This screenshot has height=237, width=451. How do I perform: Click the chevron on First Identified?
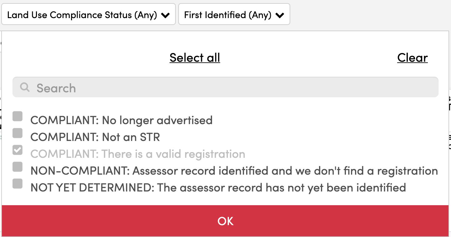(281, 14)
